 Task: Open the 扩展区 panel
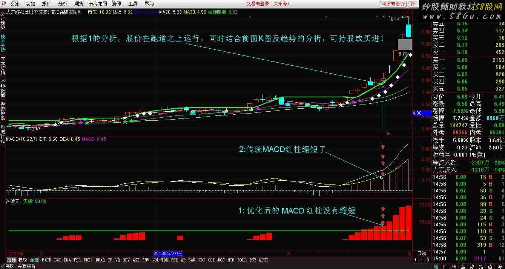click(7, 266)
